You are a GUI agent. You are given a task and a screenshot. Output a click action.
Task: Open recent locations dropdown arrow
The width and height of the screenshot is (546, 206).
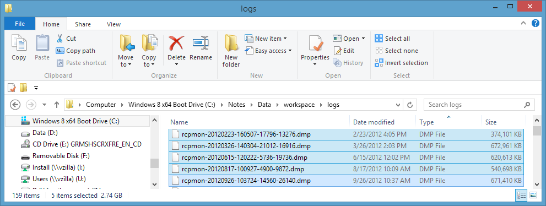click(44, 105)
